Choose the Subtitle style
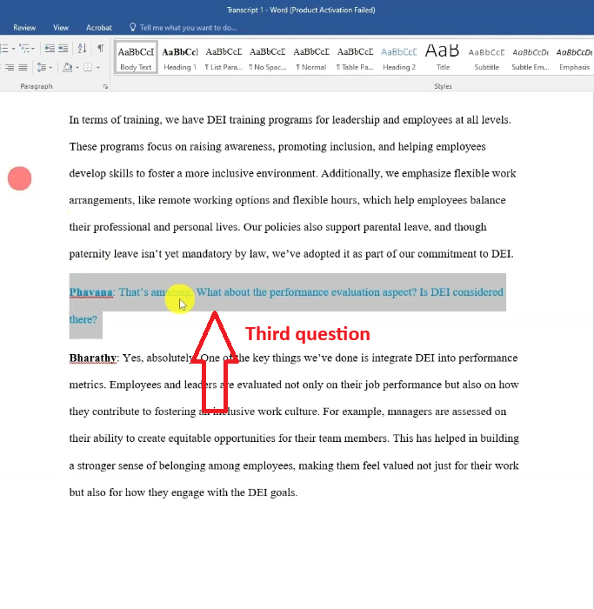Image resolution: width=594 pixels, height=609 pixels. click(486, 57)
